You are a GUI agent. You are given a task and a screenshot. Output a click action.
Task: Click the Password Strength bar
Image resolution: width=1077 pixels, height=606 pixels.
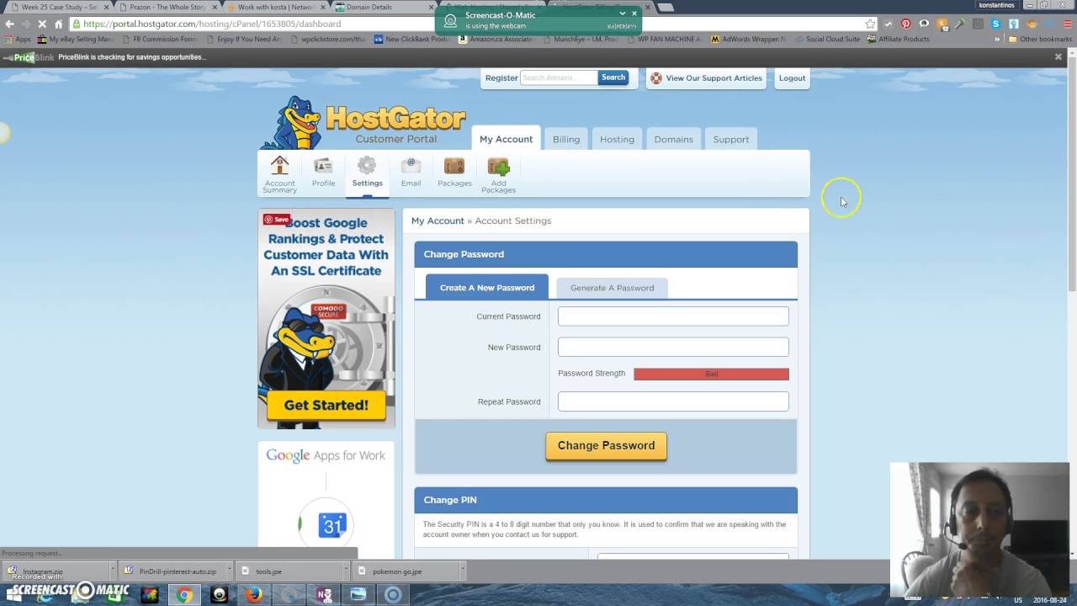[711, 374]
